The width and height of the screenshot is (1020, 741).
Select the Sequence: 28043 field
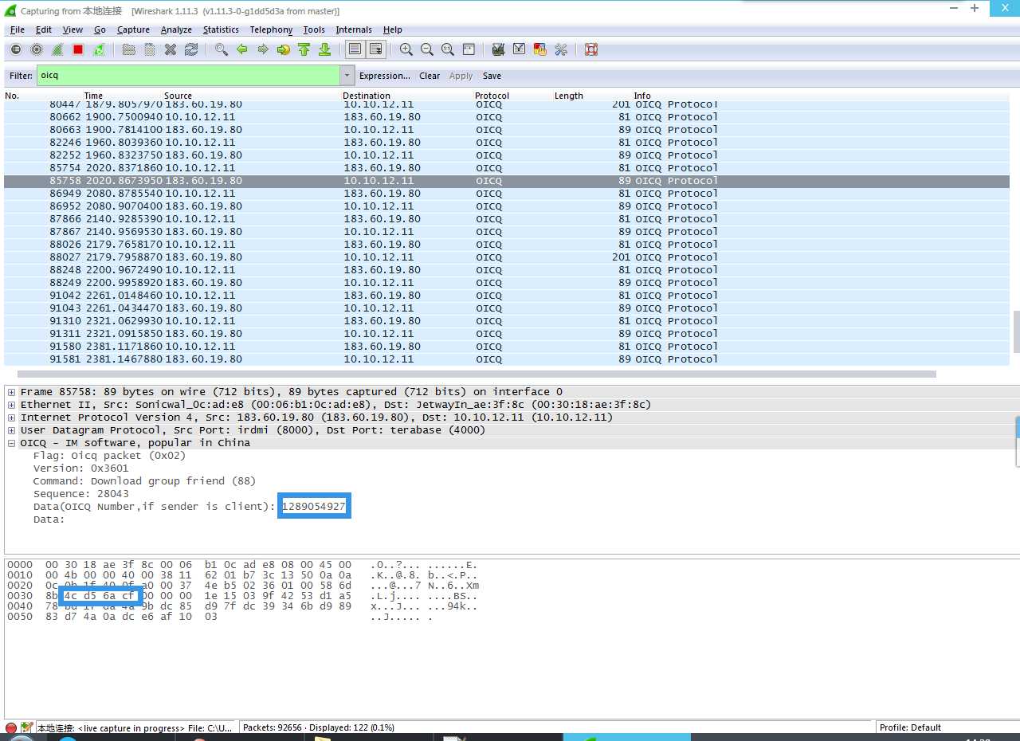[x=80, y=494]
